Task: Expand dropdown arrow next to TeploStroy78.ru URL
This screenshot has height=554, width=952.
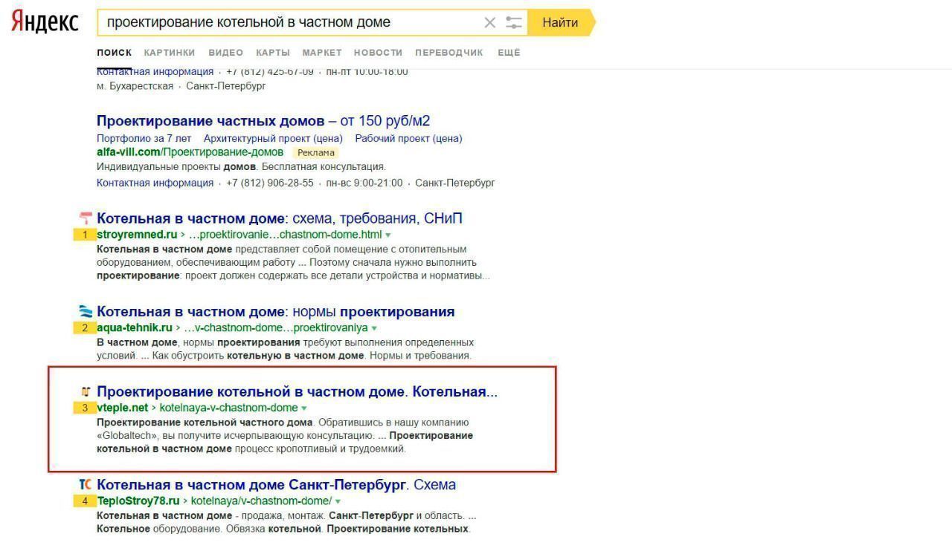Action: pyautogui.click(x=338, y=501)
